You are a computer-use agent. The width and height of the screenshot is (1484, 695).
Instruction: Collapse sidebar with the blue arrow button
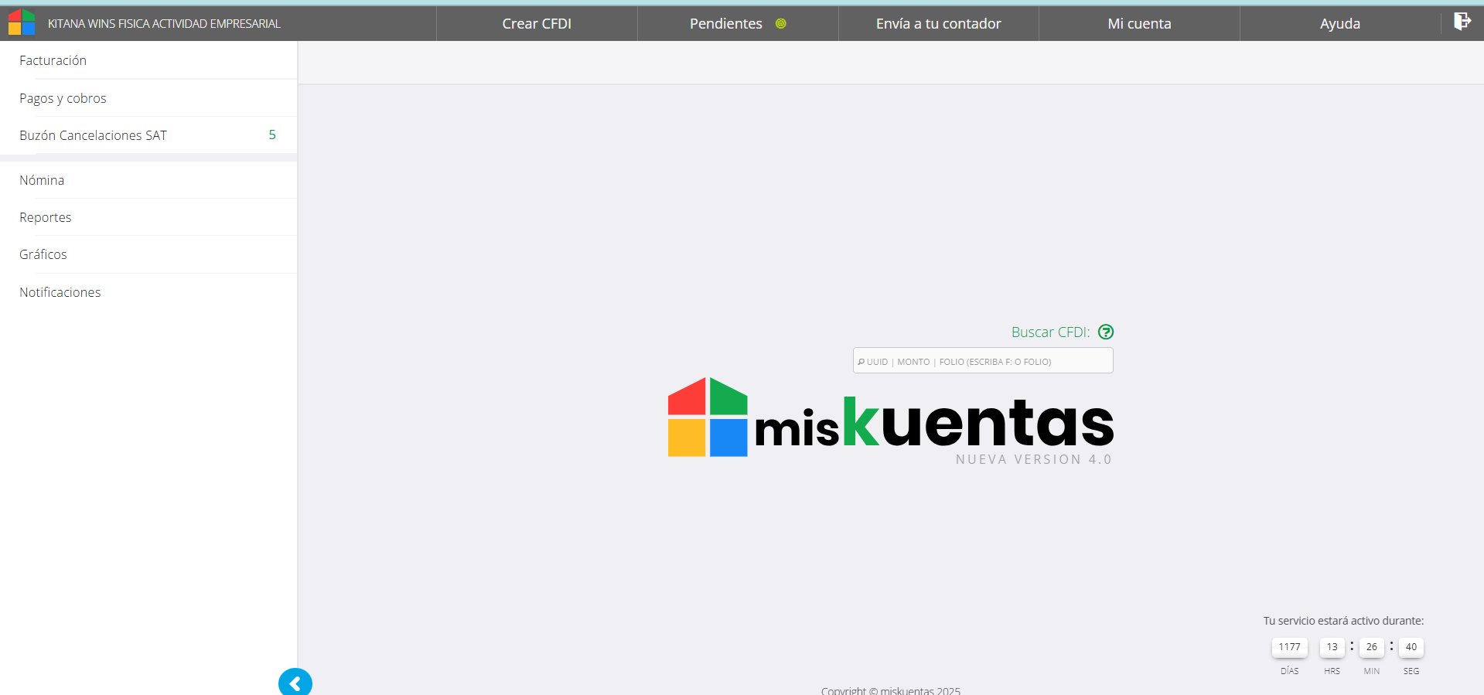pyautogui.click(x=295, y=683)
